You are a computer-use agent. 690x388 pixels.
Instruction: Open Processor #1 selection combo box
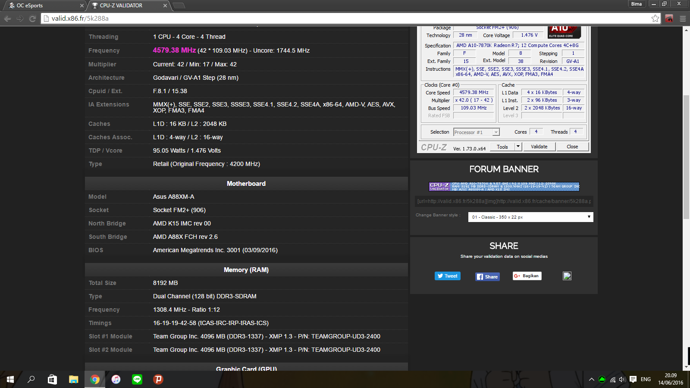(x=476, y=132)
